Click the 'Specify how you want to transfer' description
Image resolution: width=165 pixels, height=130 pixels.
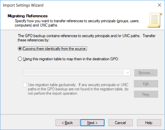(x=77, y=23)
